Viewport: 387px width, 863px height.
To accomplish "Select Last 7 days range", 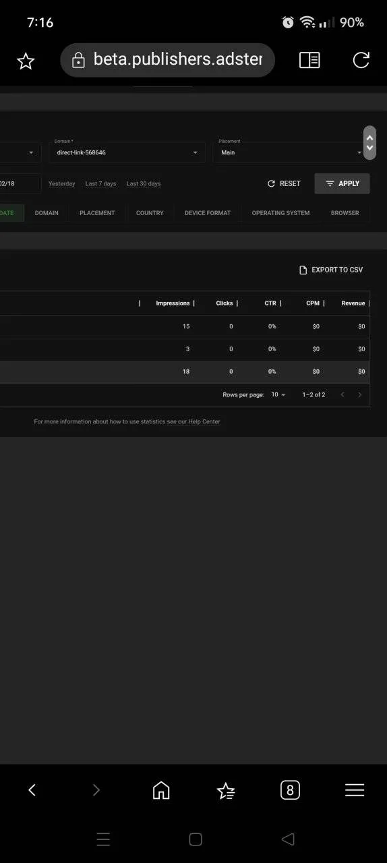I will (x=100, y=183).
